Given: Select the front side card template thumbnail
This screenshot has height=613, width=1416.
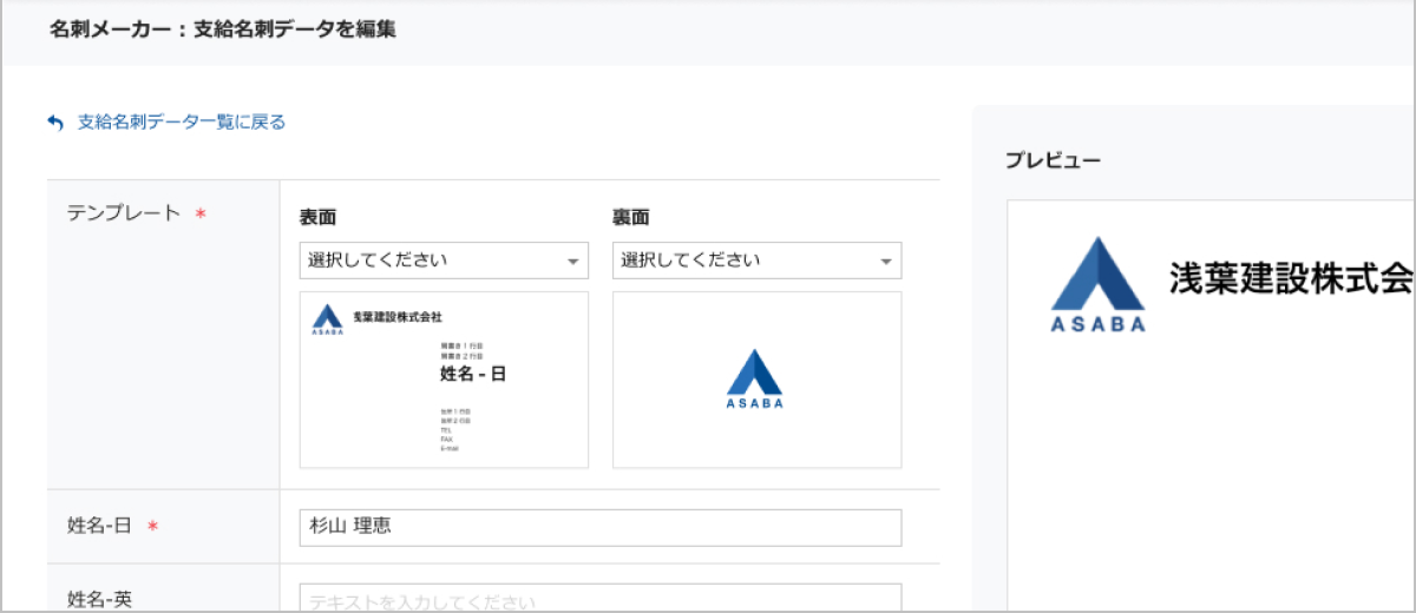Looking at the screenshot, I should coord(444,380).
